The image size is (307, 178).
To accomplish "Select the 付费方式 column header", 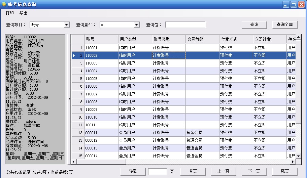I will click(x=236, y=39).
